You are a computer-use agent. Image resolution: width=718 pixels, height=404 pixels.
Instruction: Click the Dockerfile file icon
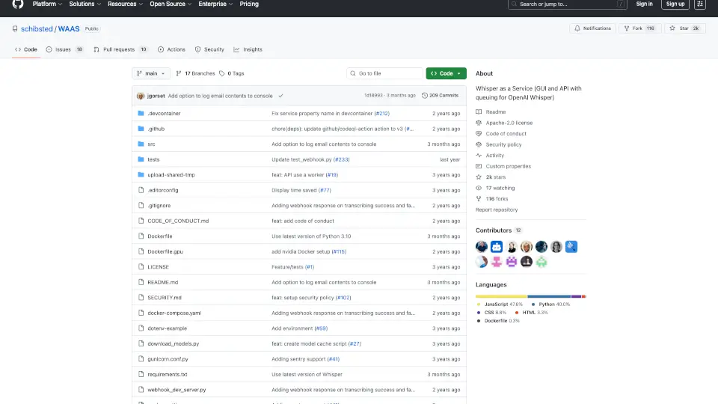coord(141,236)
